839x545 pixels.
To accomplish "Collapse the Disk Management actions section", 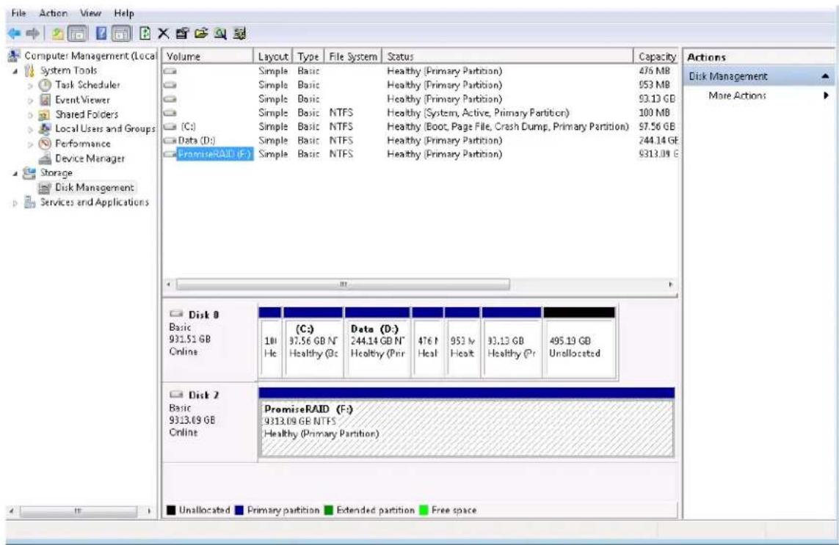I will click(825, 76).
